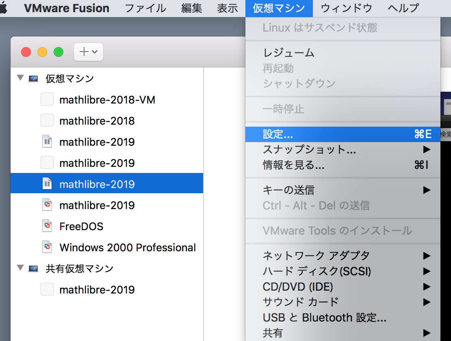Select Windows 2000 Professional virtual machine
The height and width of the screenshot is (341, 451).
107,247
